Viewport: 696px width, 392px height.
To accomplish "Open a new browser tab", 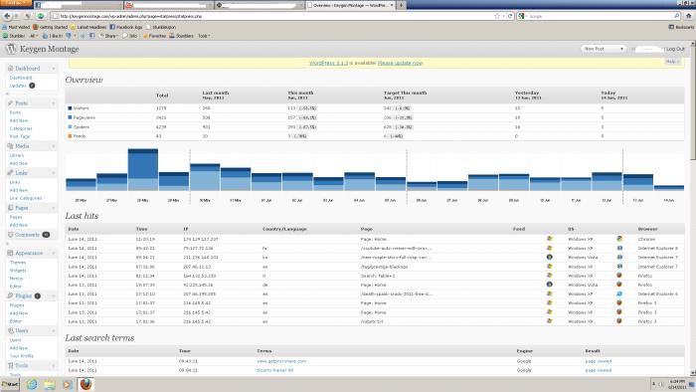I will (401, 5).
